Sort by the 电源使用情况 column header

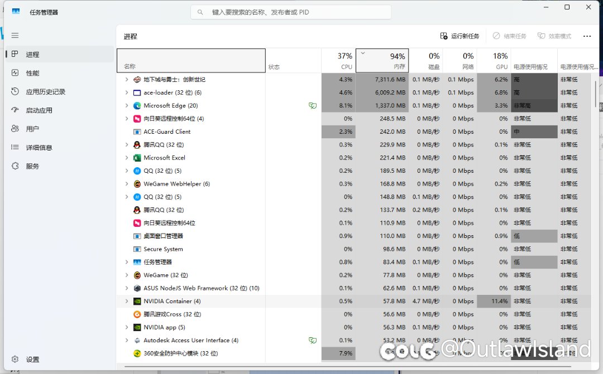click(534, 61)
